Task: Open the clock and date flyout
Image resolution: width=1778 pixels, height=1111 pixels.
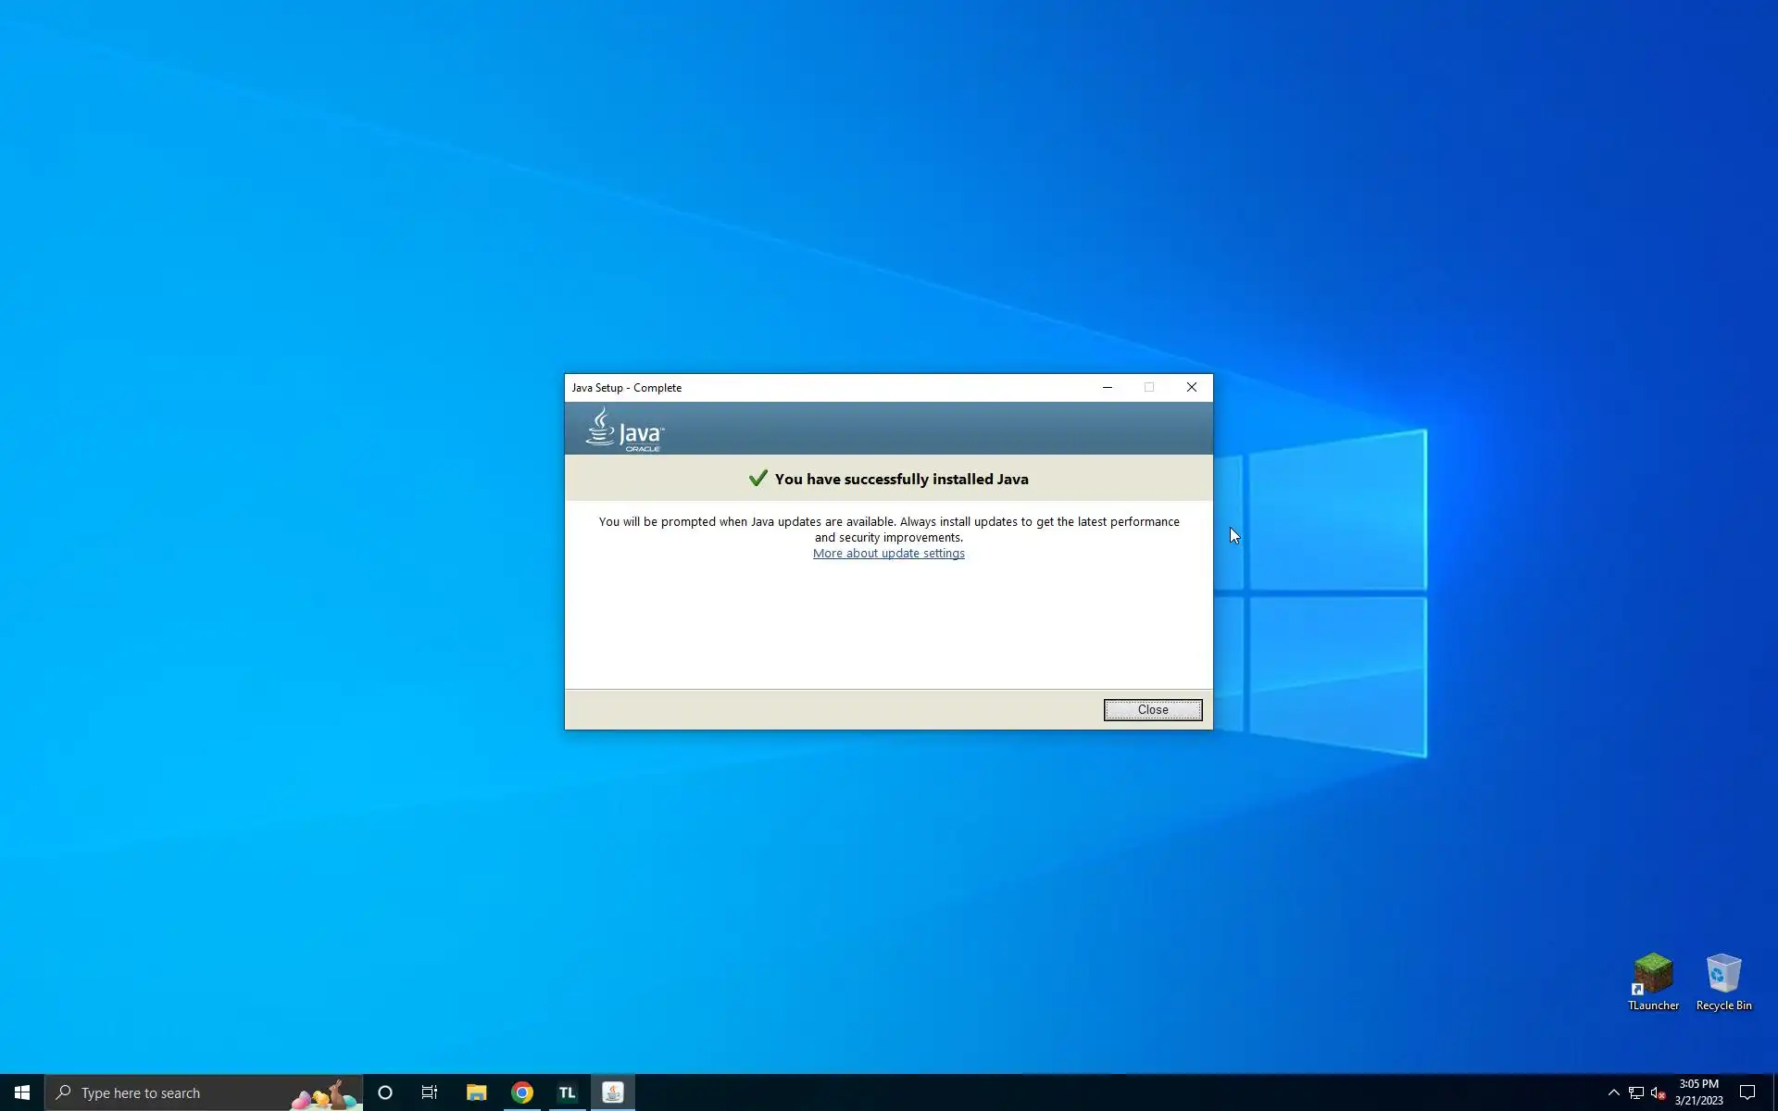Action: click(x=1698, y=1092)
